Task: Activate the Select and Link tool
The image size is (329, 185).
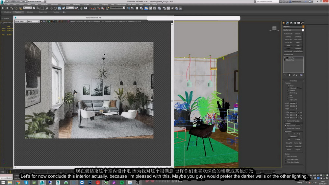Action: (12, 8)
